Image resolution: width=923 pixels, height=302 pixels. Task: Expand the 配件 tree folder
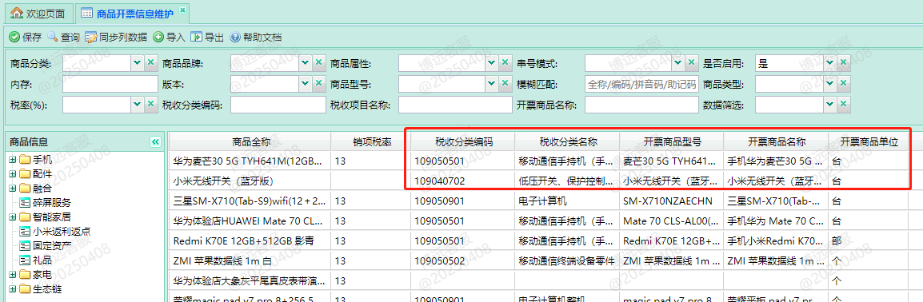tap(12, 174)
